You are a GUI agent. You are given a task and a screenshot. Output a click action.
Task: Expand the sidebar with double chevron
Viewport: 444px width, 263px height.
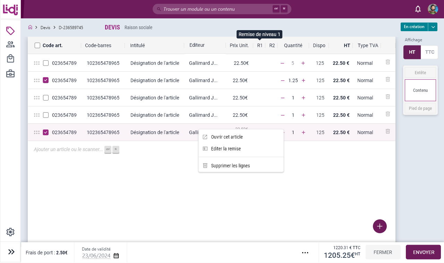pos(11,252)
